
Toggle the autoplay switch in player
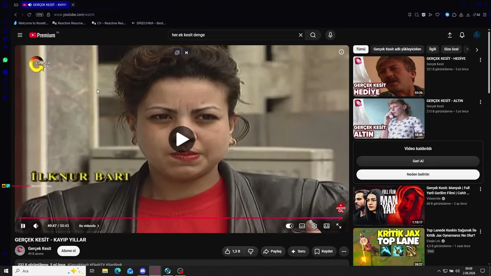290,226
